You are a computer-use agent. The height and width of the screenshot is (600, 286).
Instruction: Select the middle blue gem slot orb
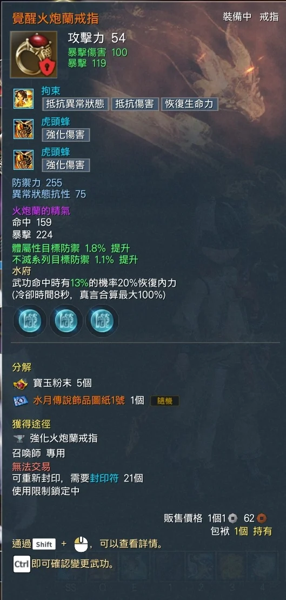coord(66,321)
